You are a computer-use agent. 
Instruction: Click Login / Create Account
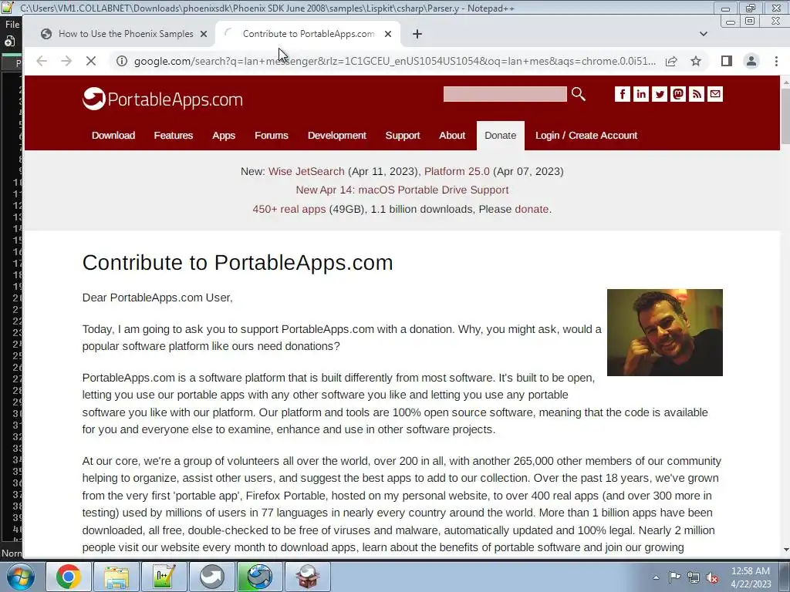pyautogui.click(x=586, y=136)
